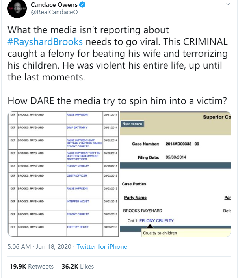
Task: Click the Party Name column header
Action: click(x=135, y=197)
